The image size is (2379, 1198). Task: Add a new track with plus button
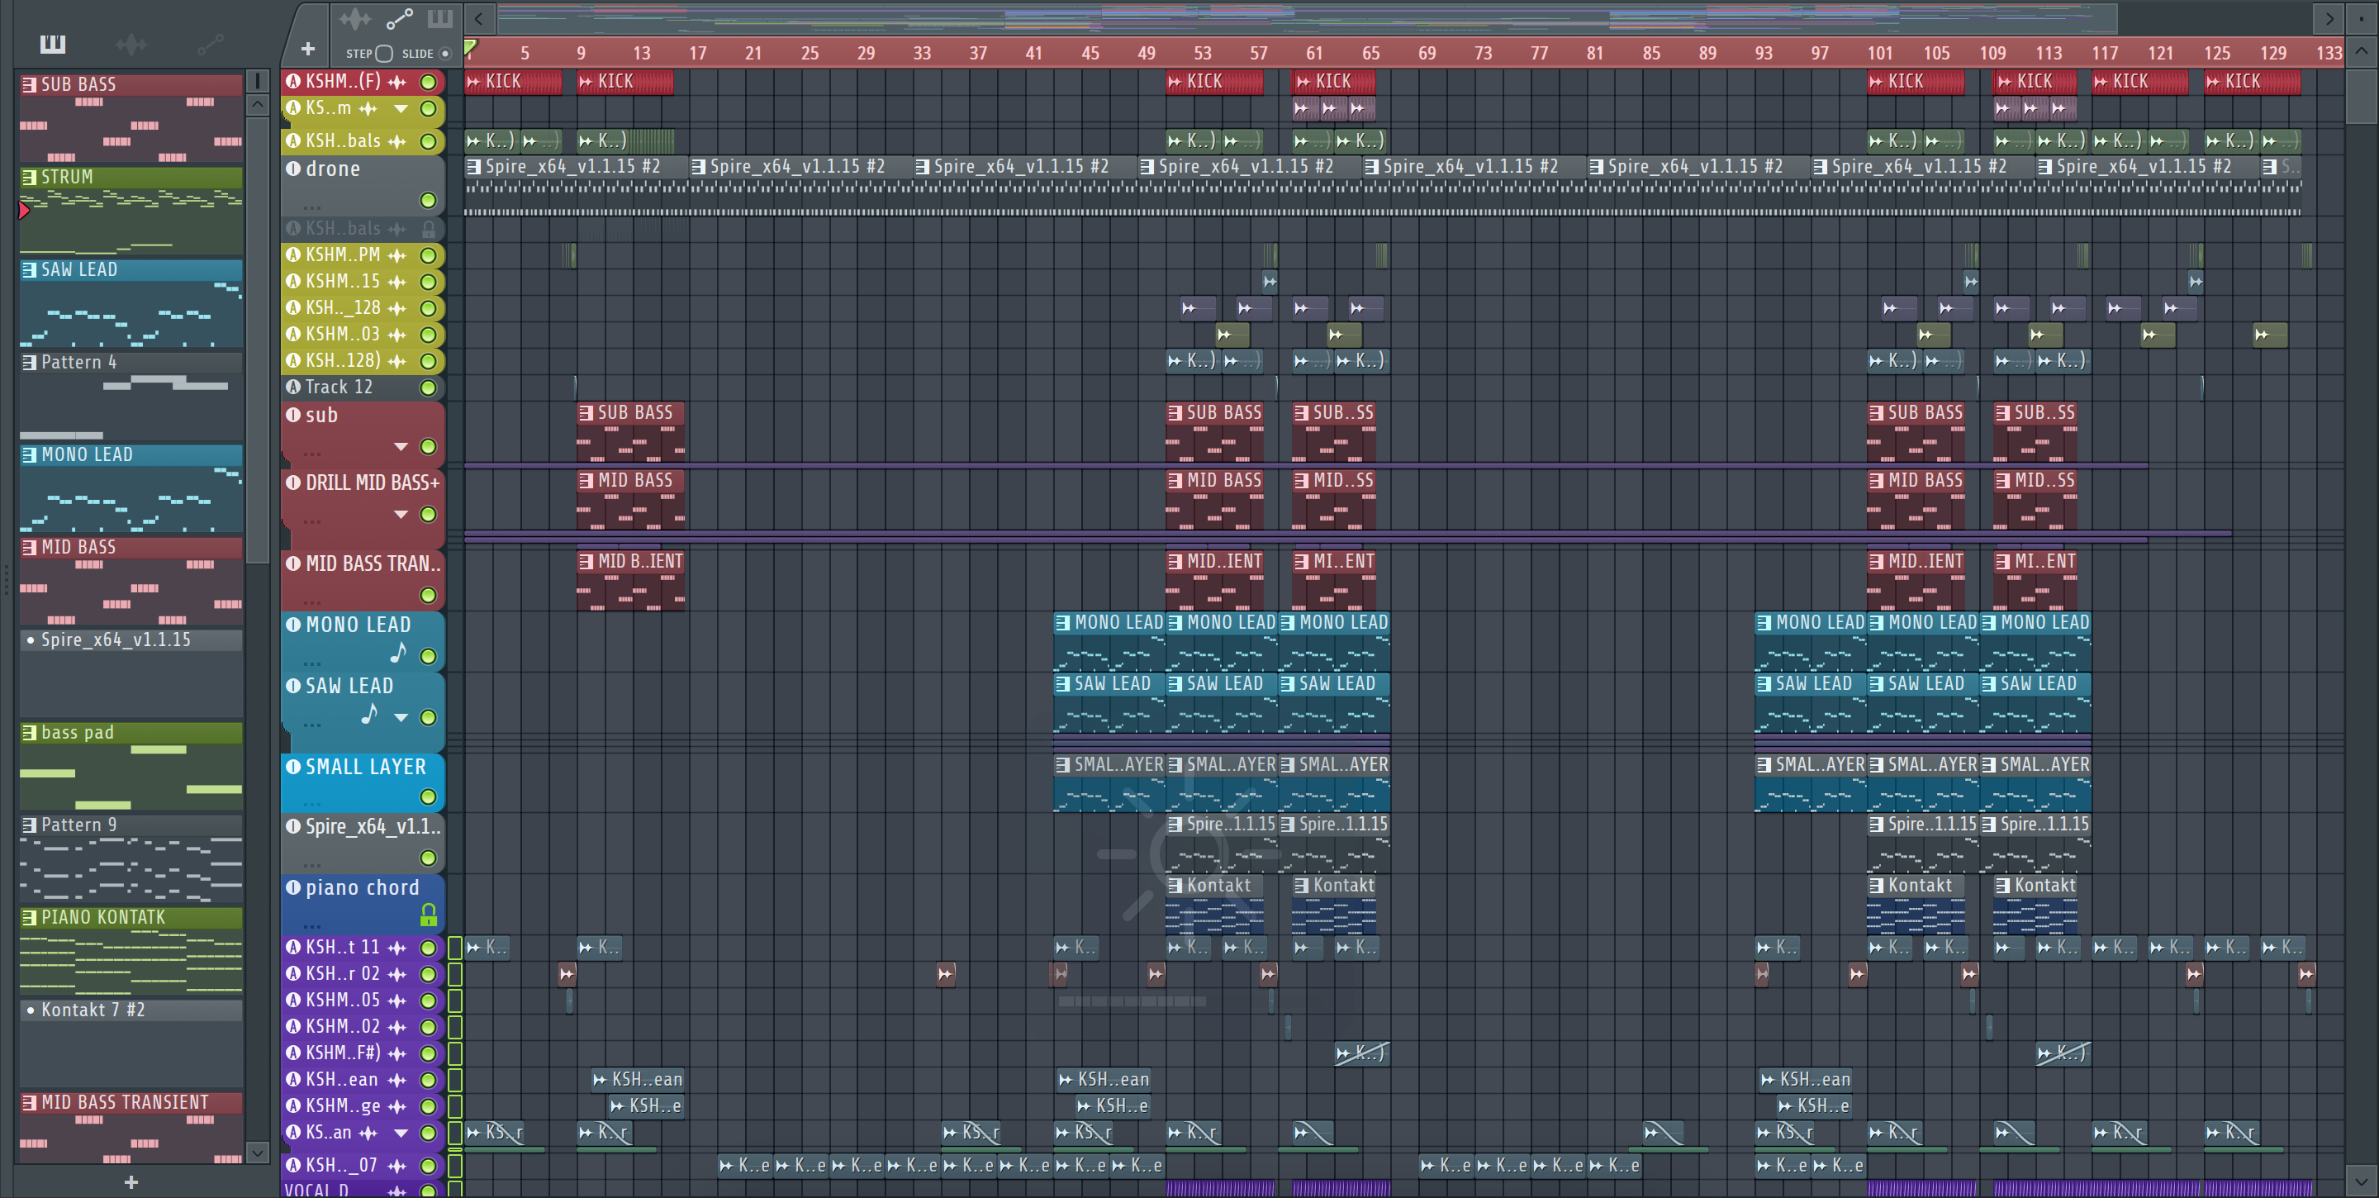[307, 49]
